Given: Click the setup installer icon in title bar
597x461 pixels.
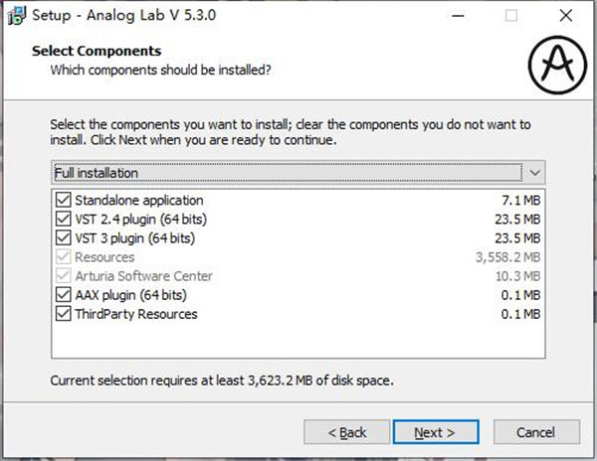Looking at the screenshot, I should 16,16.
